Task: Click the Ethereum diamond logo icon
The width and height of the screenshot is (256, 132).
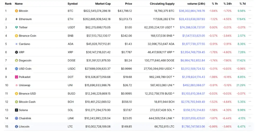Action: pos(16,19)
